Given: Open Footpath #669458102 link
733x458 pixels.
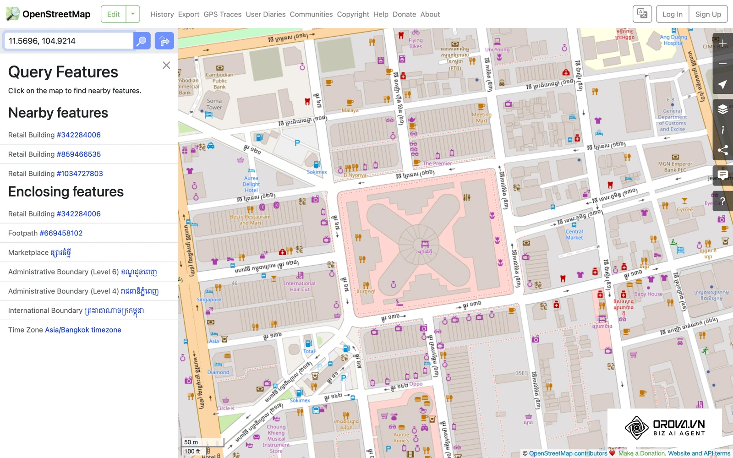Looking at the screenshot, I should [61, 233].
